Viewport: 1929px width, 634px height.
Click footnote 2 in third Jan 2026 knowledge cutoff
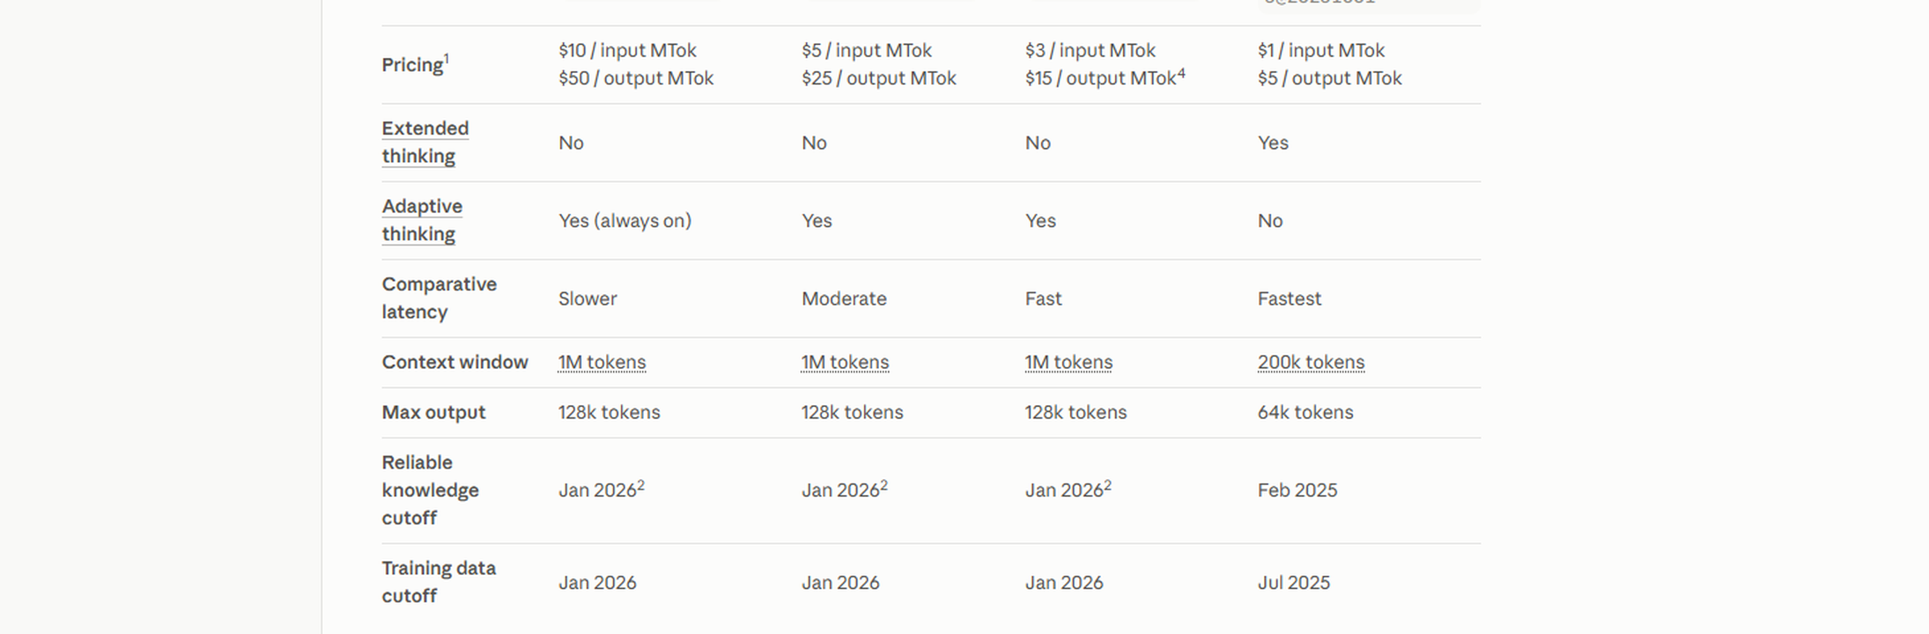(1108, 485)
